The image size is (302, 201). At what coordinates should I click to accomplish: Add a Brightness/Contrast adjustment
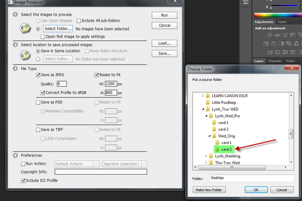[270, 35]
